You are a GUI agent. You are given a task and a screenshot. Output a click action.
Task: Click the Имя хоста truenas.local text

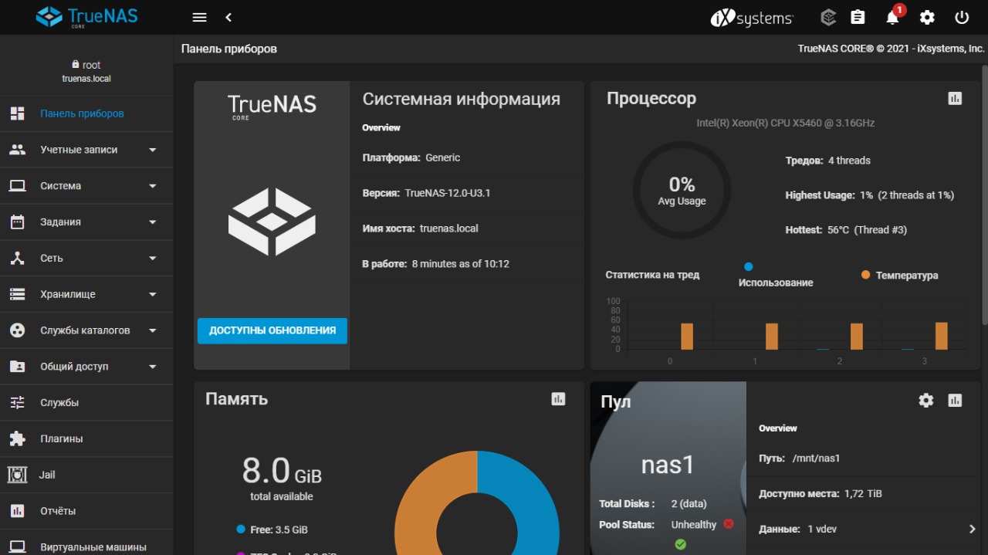(420, 228)
